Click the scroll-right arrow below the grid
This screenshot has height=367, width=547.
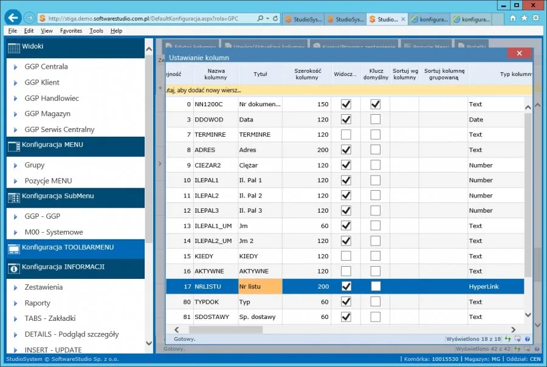coord(513,330)
